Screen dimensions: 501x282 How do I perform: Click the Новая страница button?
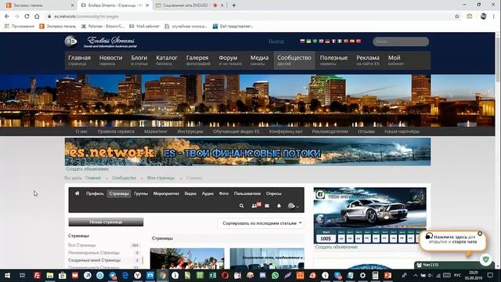tap(106, 222)
